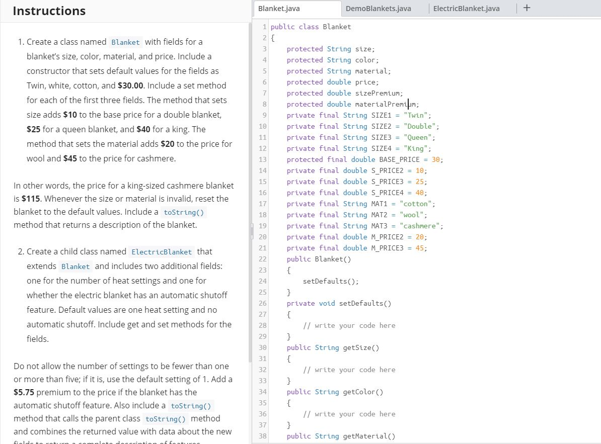The image size is (601, 444).
Task: Click the S_PRICE4 = 40 declaration line
Action: click(x=356, y=193)
